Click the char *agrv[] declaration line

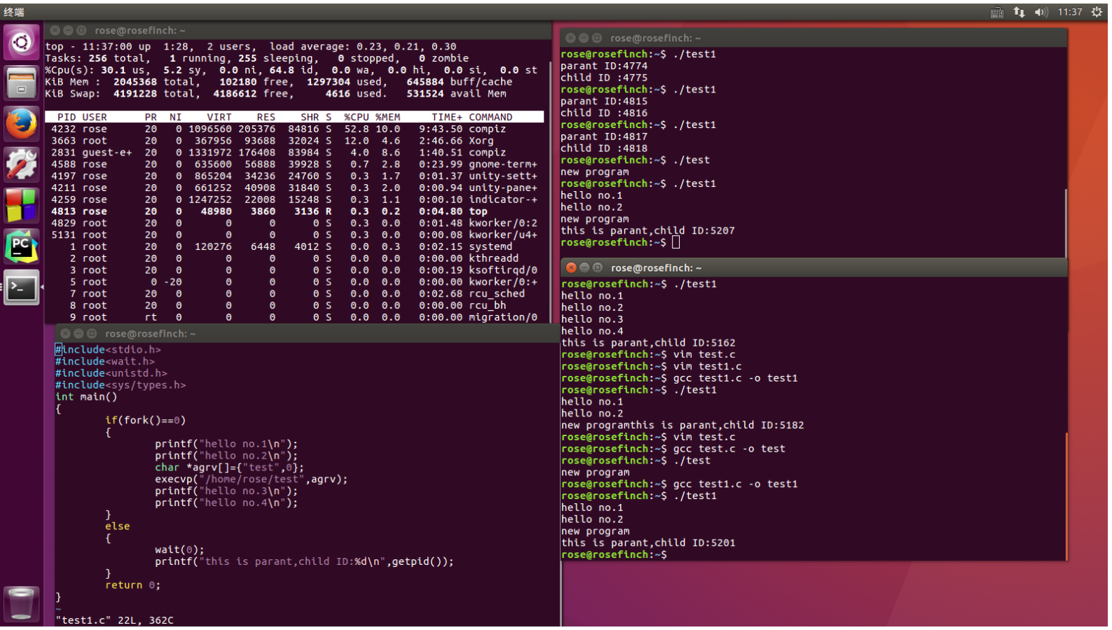click(230, 468)
